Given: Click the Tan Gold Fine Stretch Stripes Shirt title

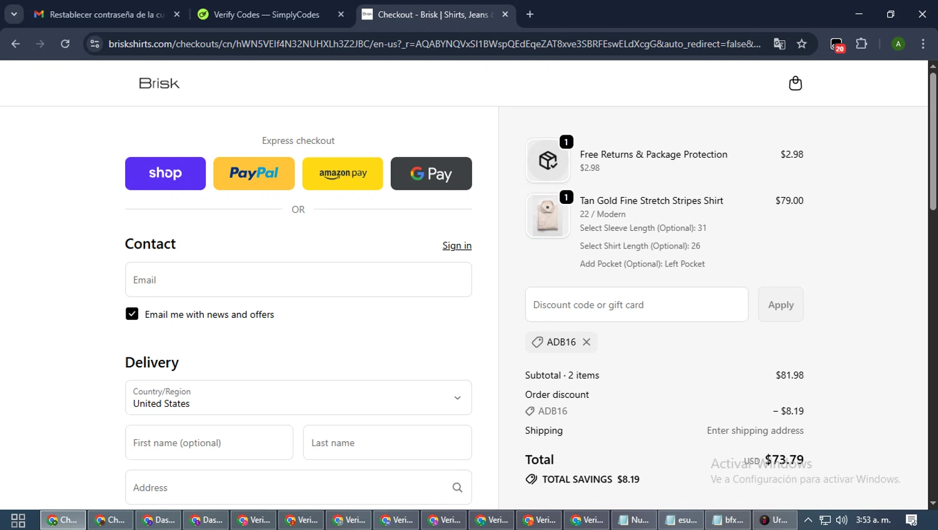Looking at the screenshot, I should click(x=651, y=200).
